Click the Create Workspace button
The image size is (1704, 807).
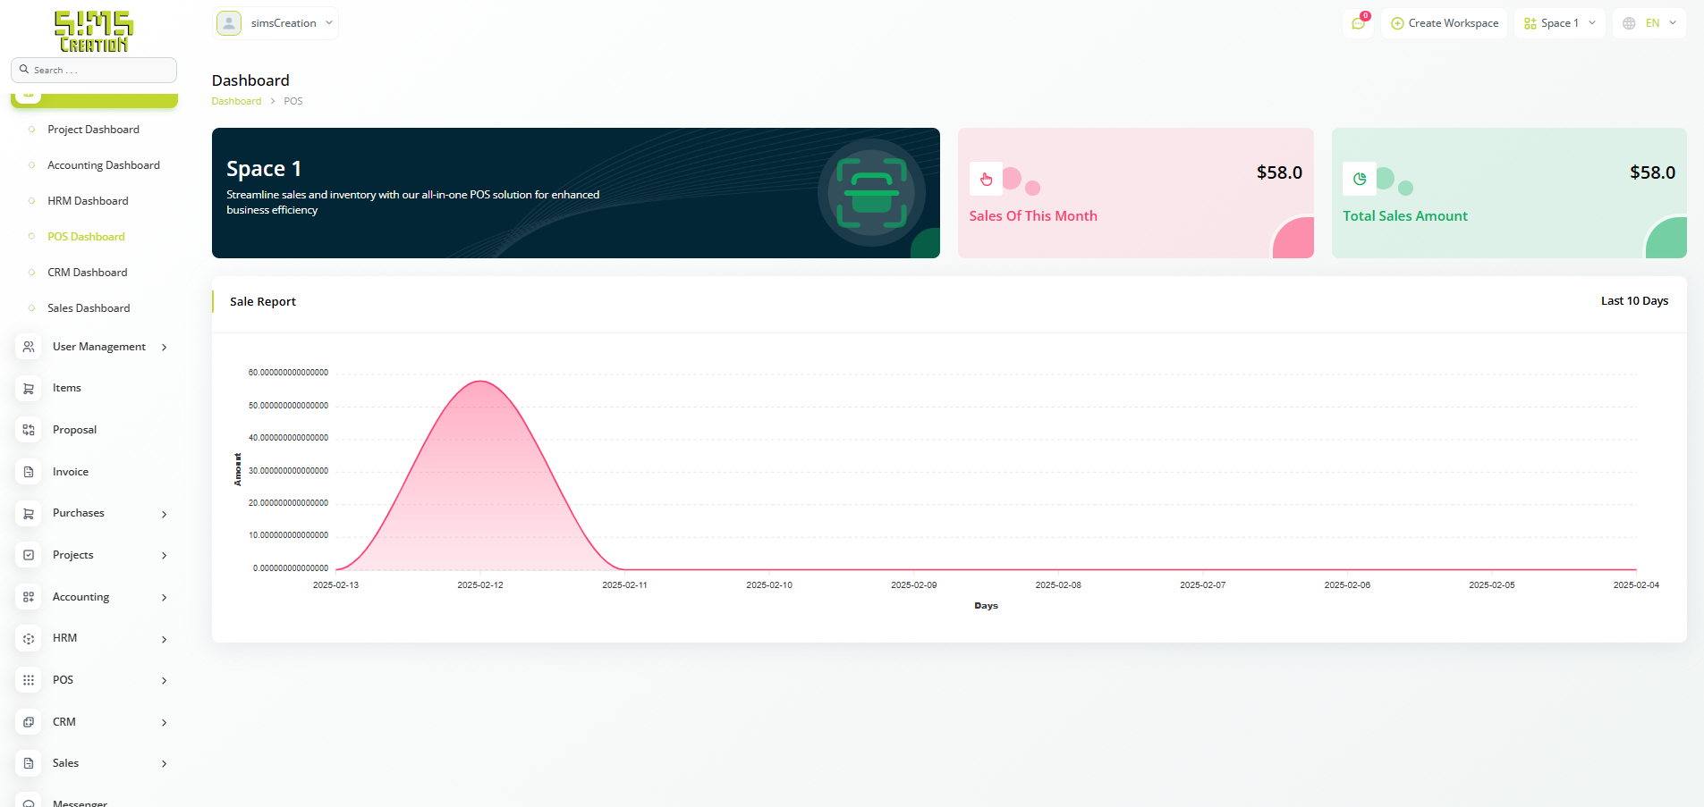click(x=1444, y=23)
